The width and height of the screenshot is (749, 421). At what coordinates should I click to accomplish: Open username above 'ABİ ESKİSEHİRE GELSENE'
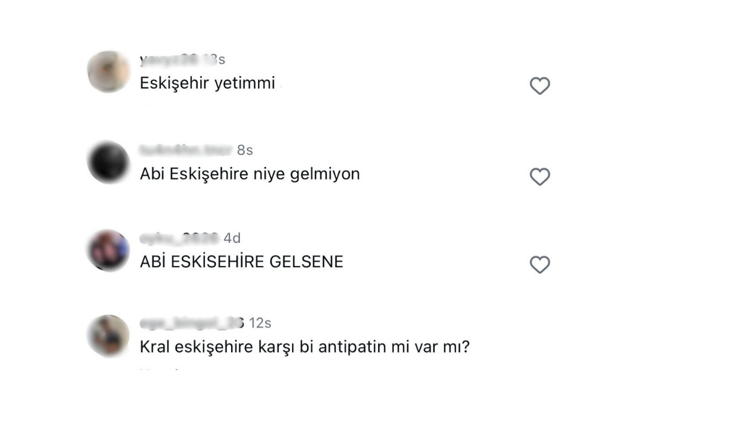tap(179, 238)
